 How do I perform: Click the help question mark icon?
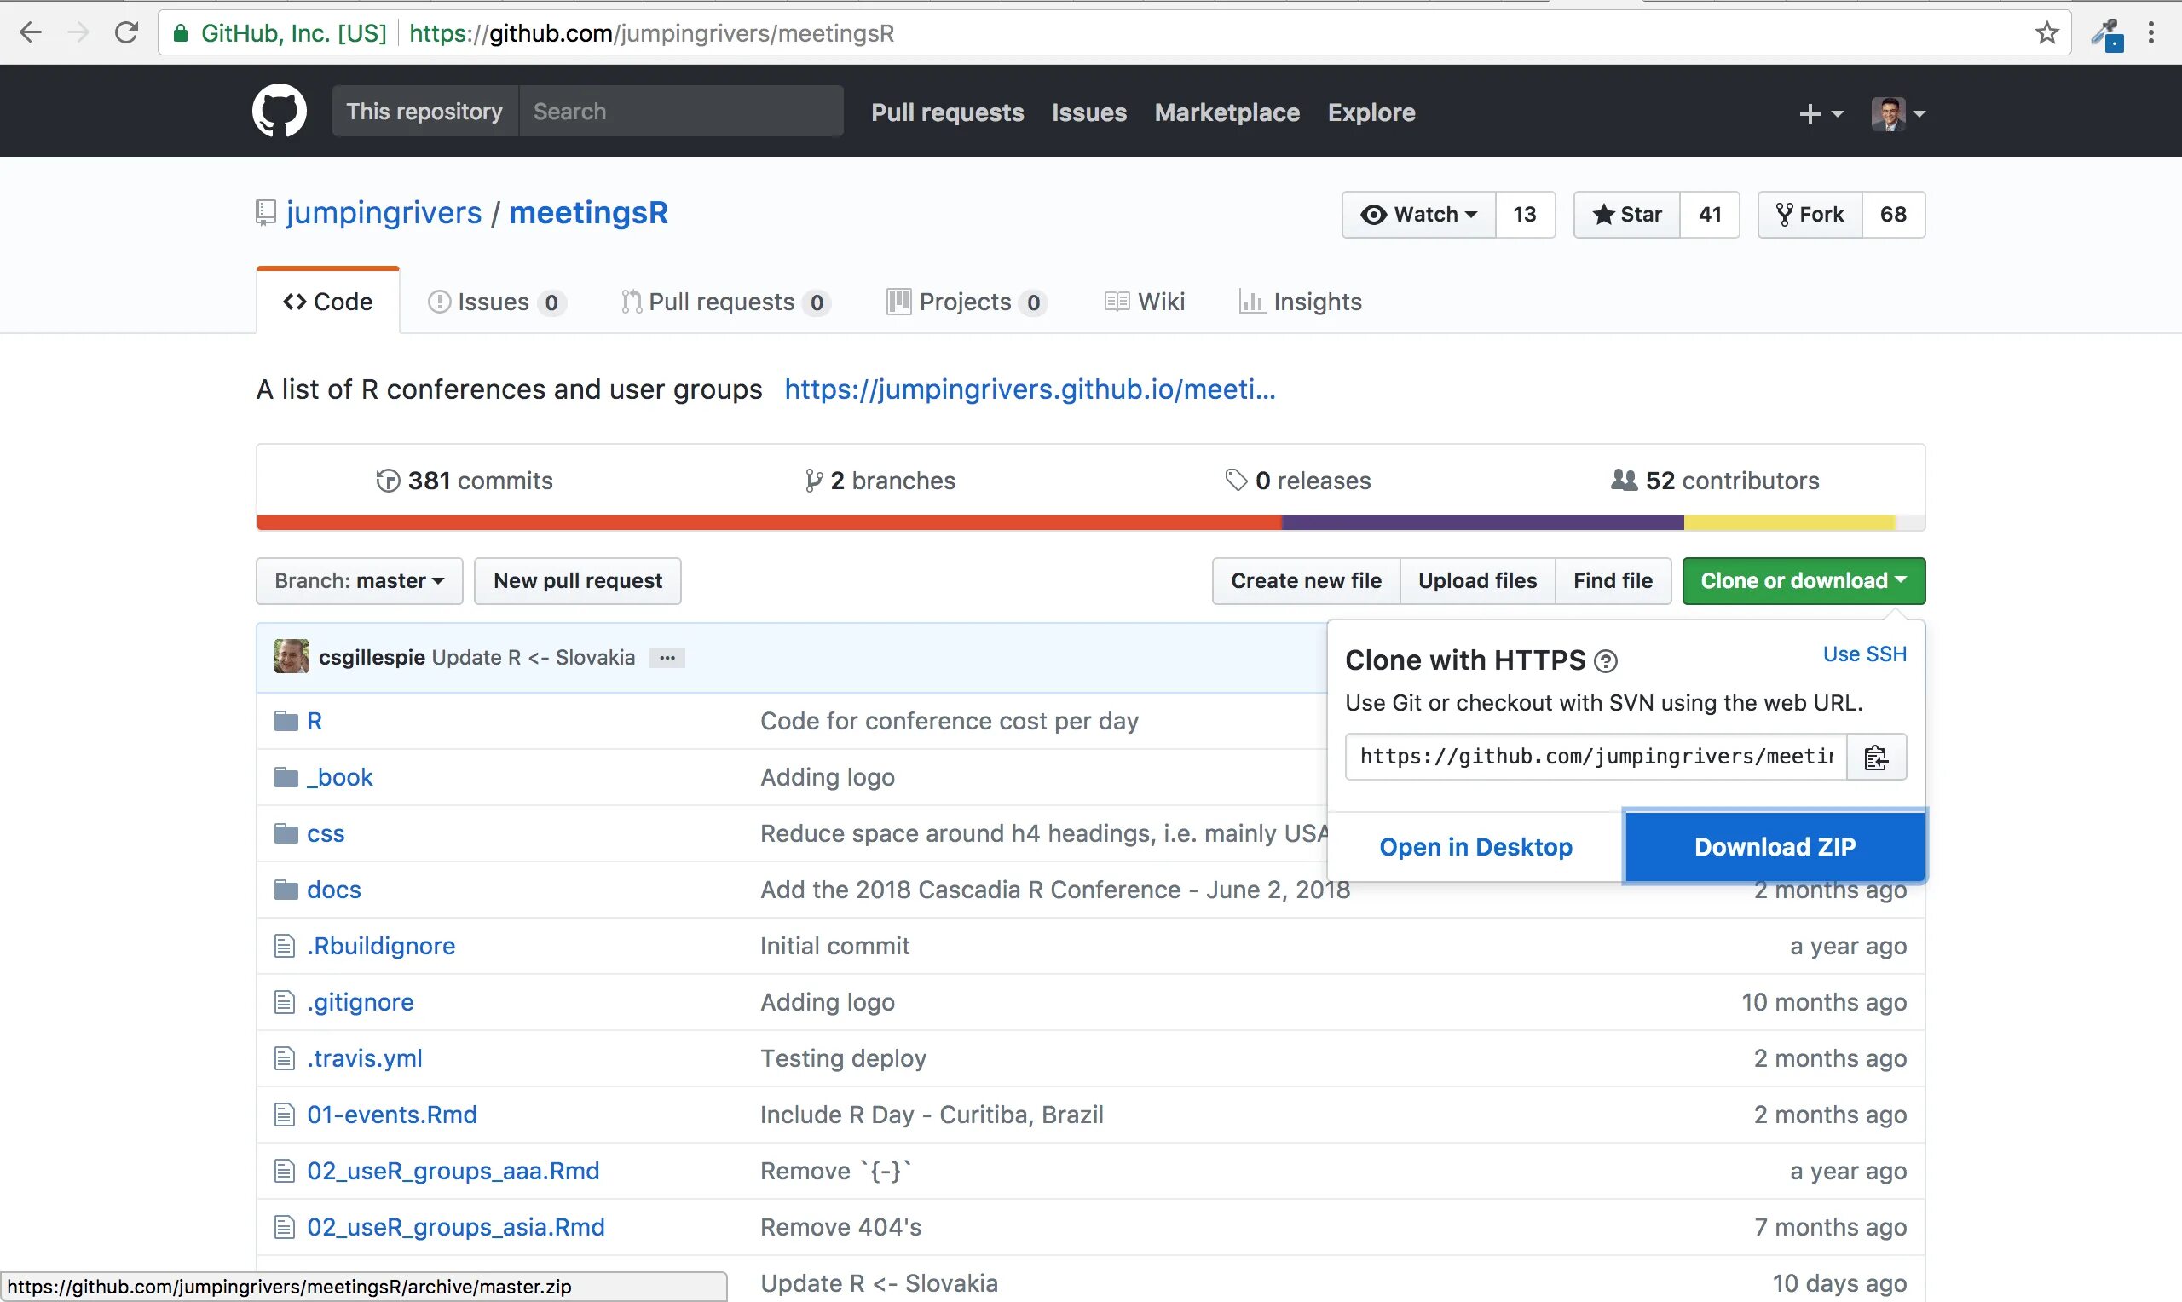pyautogui.click(x=1605, y=661)
